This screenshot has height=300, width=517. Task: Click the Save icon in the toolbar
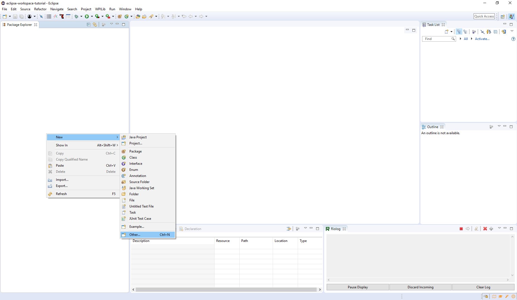click(15, 16)
